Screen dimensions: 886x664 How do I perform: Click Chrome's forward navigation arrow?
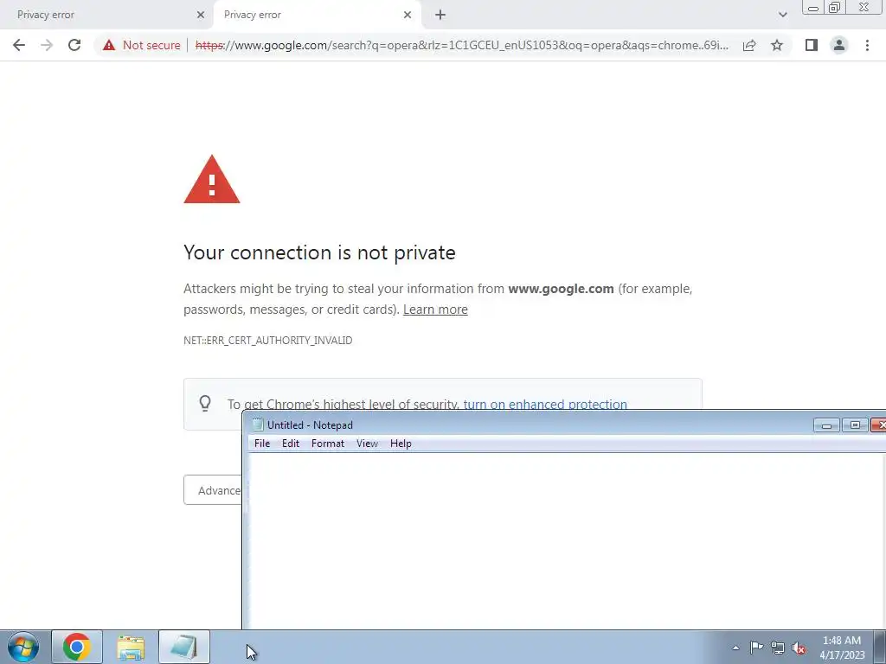click(47, 45)
